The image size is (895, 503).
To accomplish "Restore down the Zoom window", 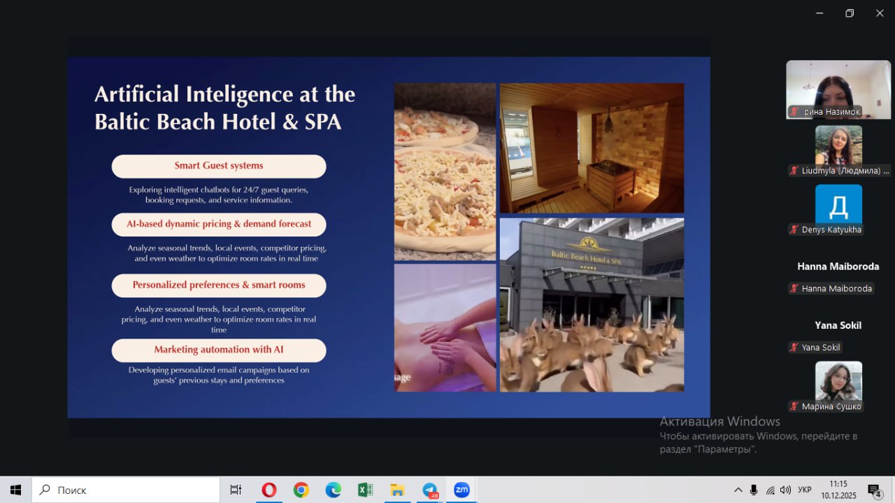I will pyautogui.click(x=850, y=13).
